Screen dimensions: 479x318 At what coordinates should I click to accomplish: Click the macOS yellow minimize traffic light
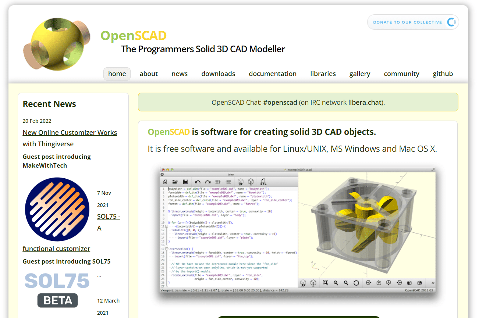(168, 170)
